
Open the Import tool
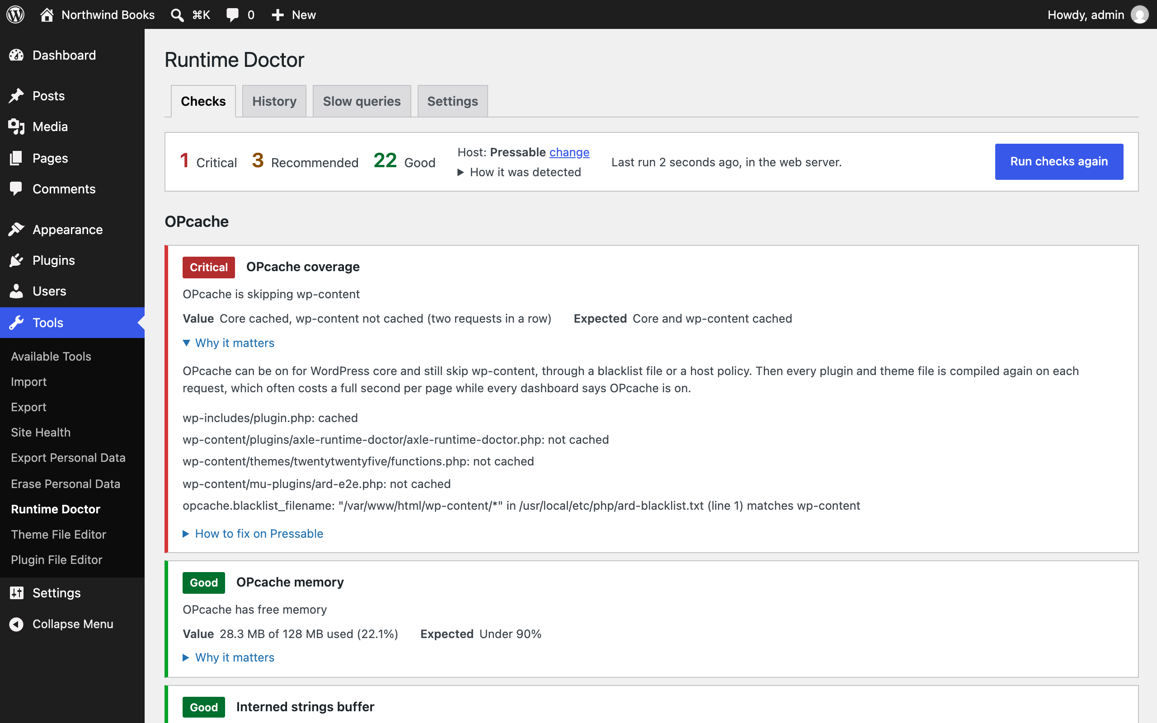[28, 381]
